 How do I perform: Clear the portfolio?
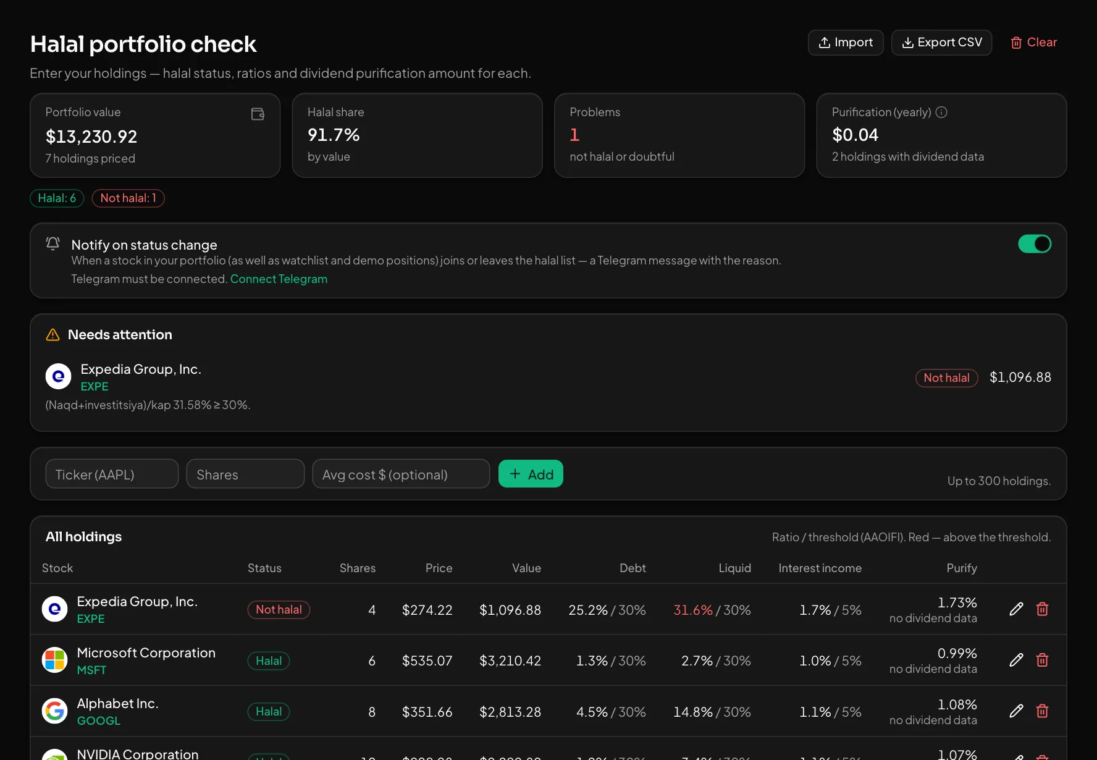pos(1033,43)
